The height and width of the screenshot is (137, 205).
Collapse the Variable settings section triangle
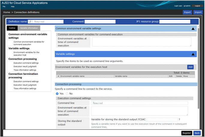pos(193,54)
